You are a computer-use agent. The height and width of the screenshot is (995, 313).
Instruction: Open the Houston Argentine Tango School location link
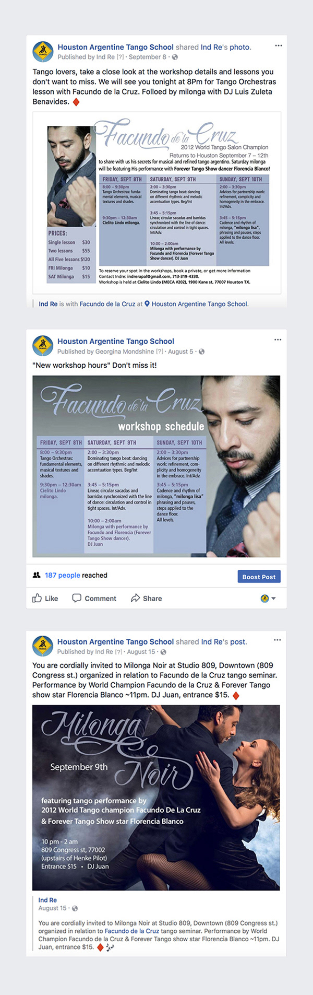[x=200, y=303]
